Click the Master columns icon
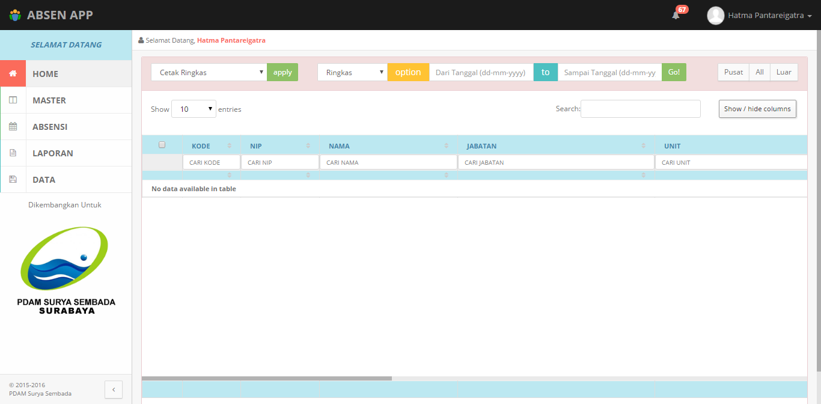The width and height of the screenshot is (821, 404). click(x=13, y=100)
